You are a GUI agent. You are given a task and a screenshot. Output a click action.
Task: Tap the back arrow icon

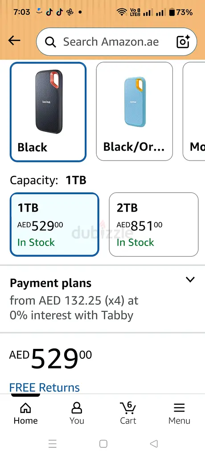(x=14, y=41)
